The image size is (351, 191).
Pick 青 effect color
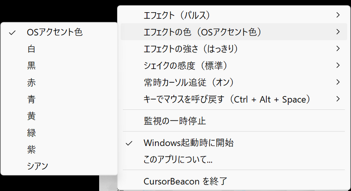(59, 99)
